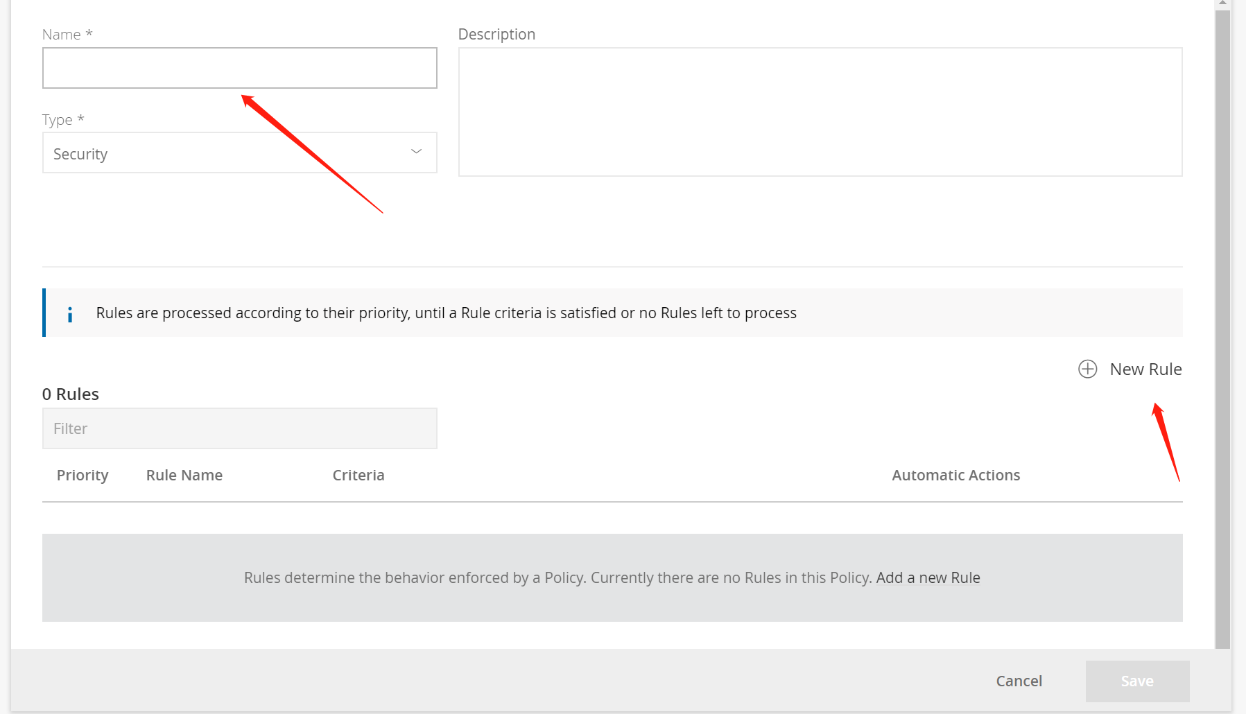This screenshot has width=1246, height=714.
Task: Click the New Rule text button
Action: point(1145,369)
